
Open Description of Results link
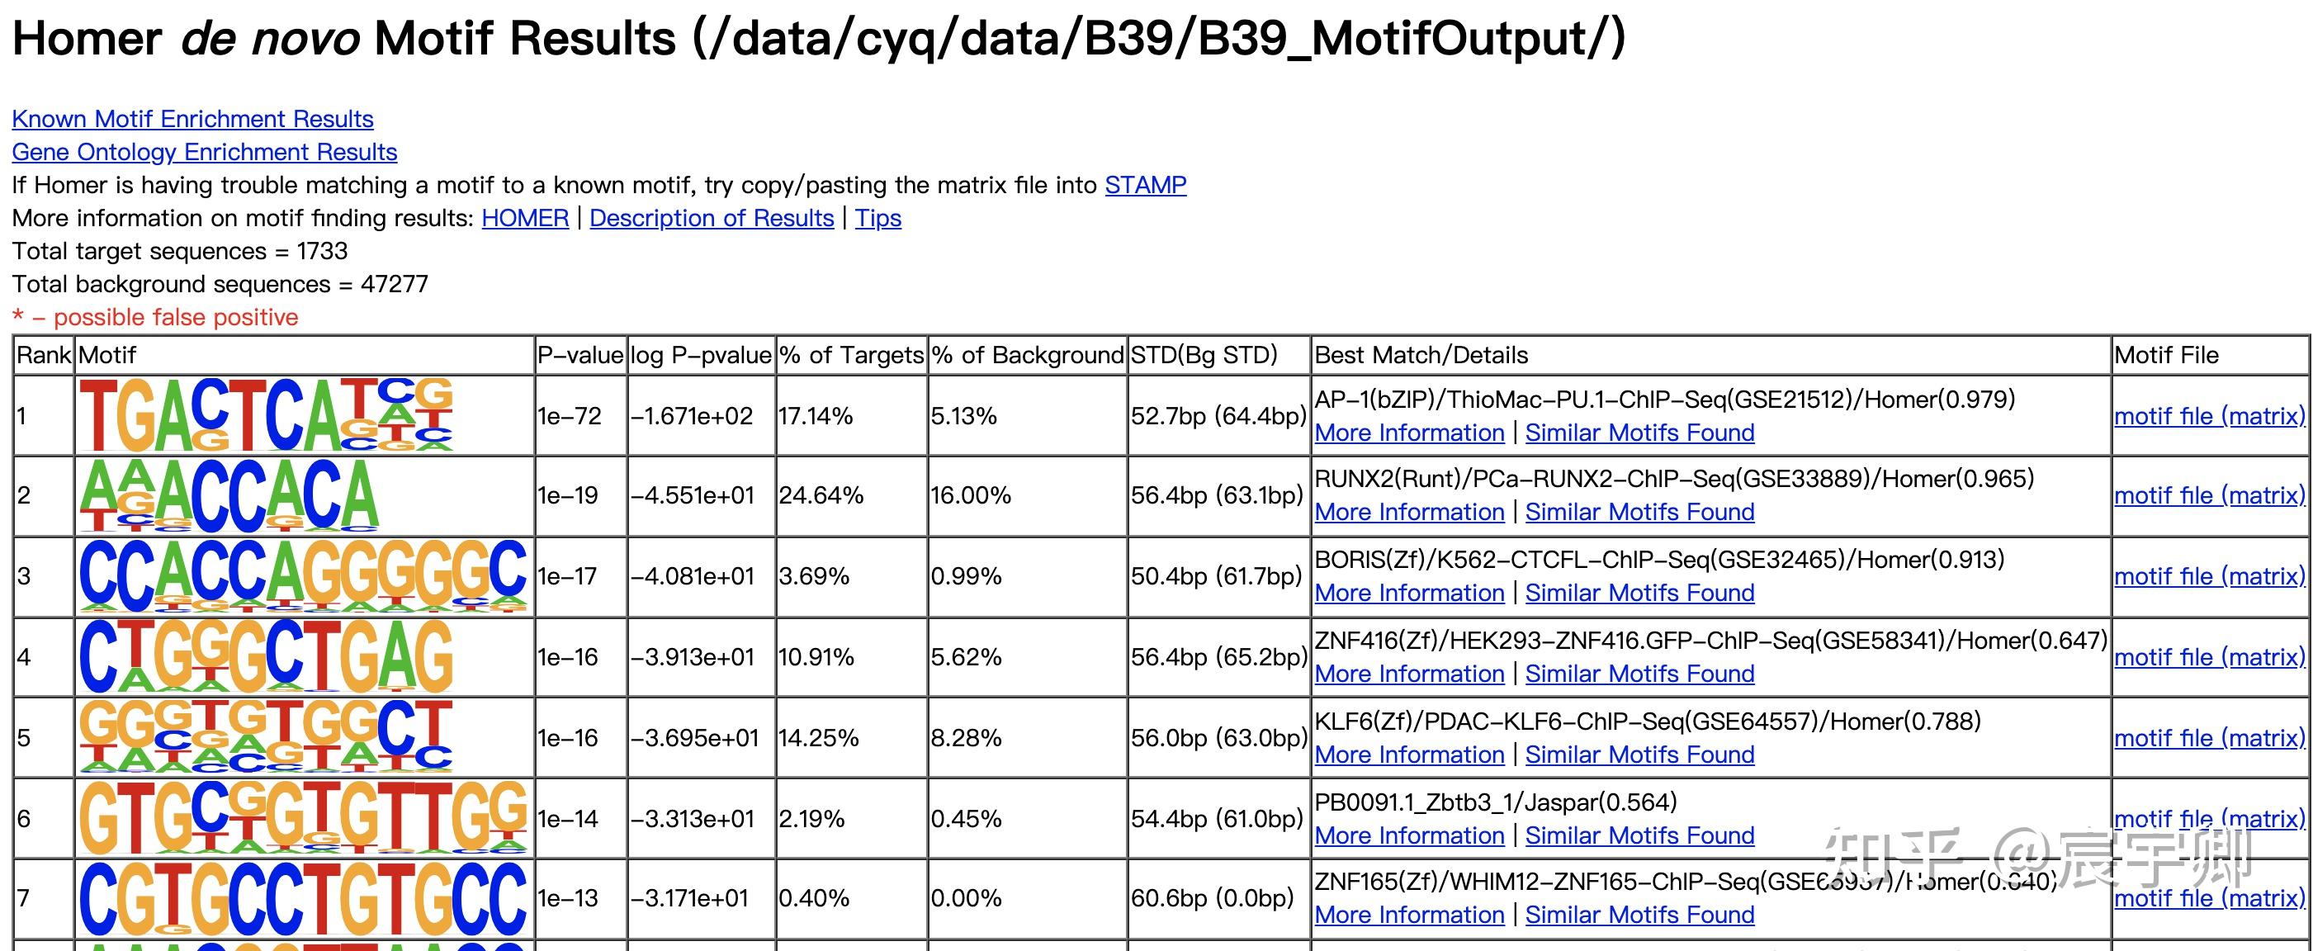tap(711, 218)
